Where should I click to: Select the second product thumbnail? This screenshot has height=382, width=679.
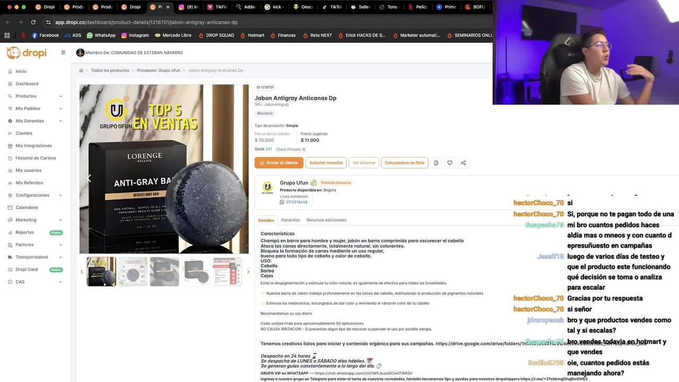(133, 272)
